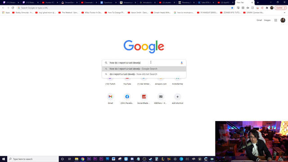This screenshot has width=288, height=162.
Task: Open League of Legends taskbar icon
Action: [x=163, y=159]
